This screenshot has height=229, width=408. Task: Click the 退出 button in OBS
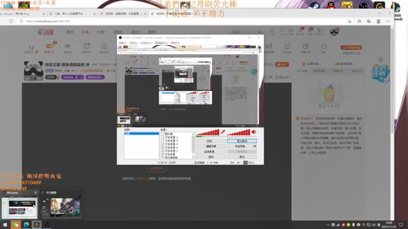click(242, 157)
